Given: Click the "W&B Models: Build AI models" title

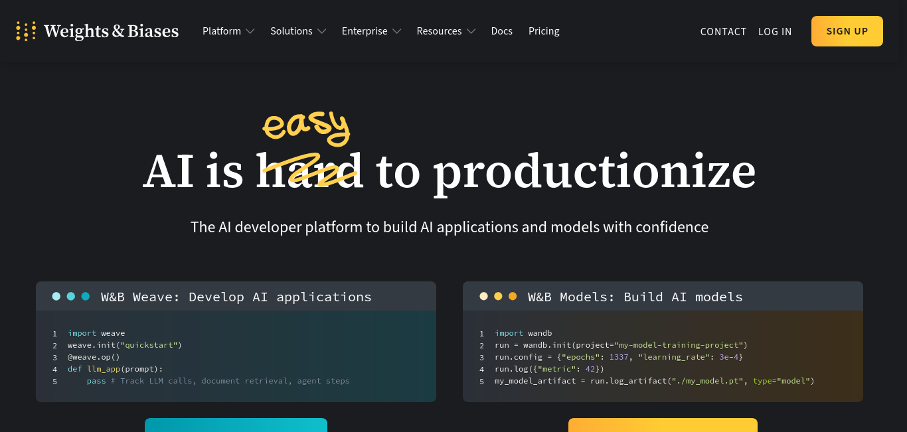Looking at the screenshot, I should click(635, 297).
